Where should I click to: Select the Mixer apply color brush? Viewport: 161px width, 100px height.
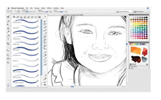pyautogui.click(x=130, y=64)
